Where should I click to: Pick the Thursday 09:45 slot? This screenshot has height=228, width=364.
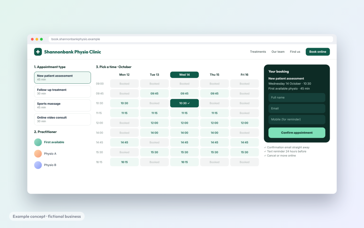tap(214, 94)
